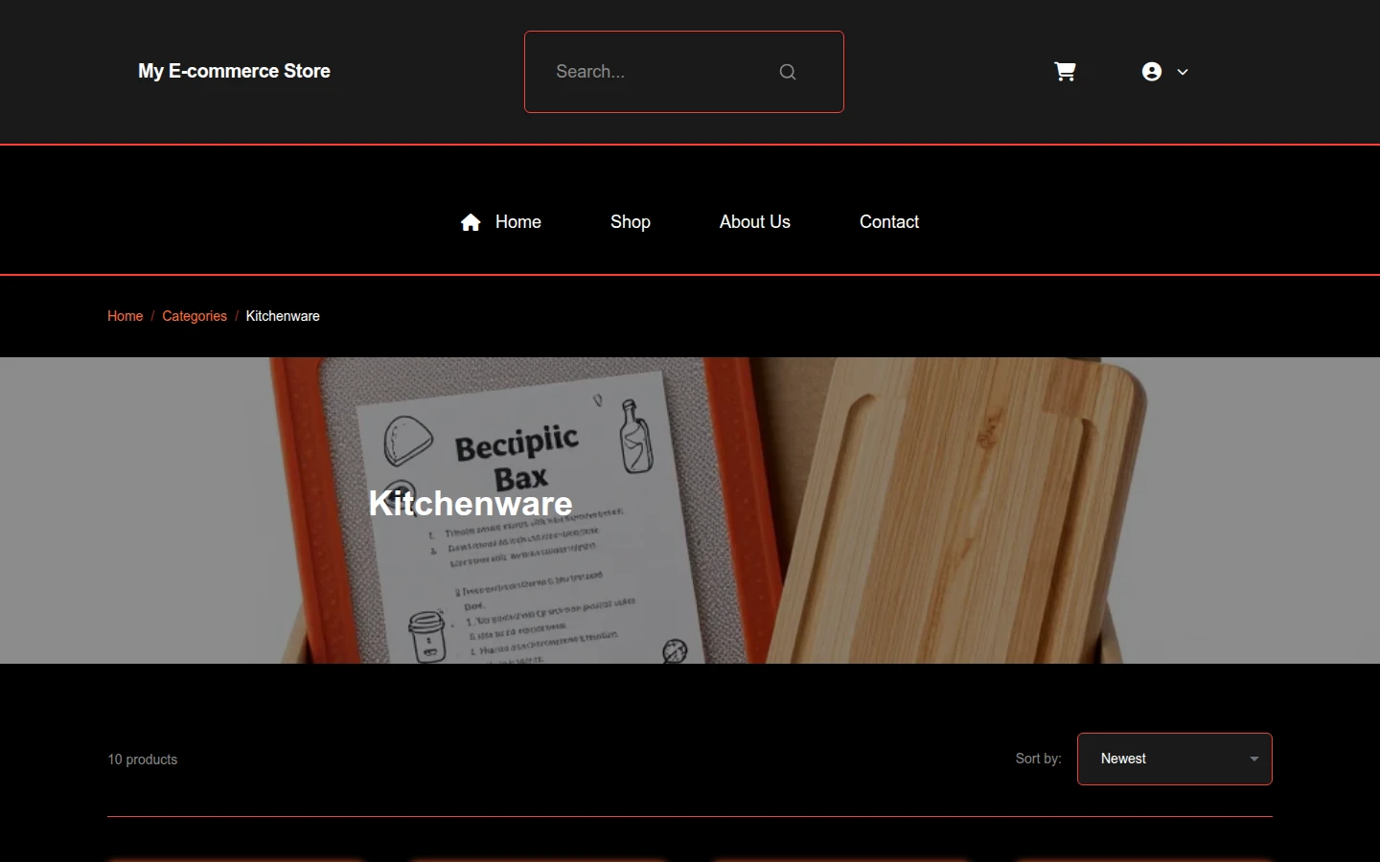
Task: Click the Home breadcrumb link
Action: 125,316
